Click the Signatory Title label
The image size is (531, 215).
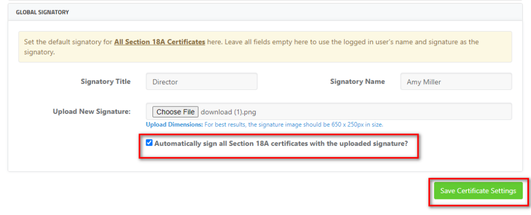coord(106,82)
